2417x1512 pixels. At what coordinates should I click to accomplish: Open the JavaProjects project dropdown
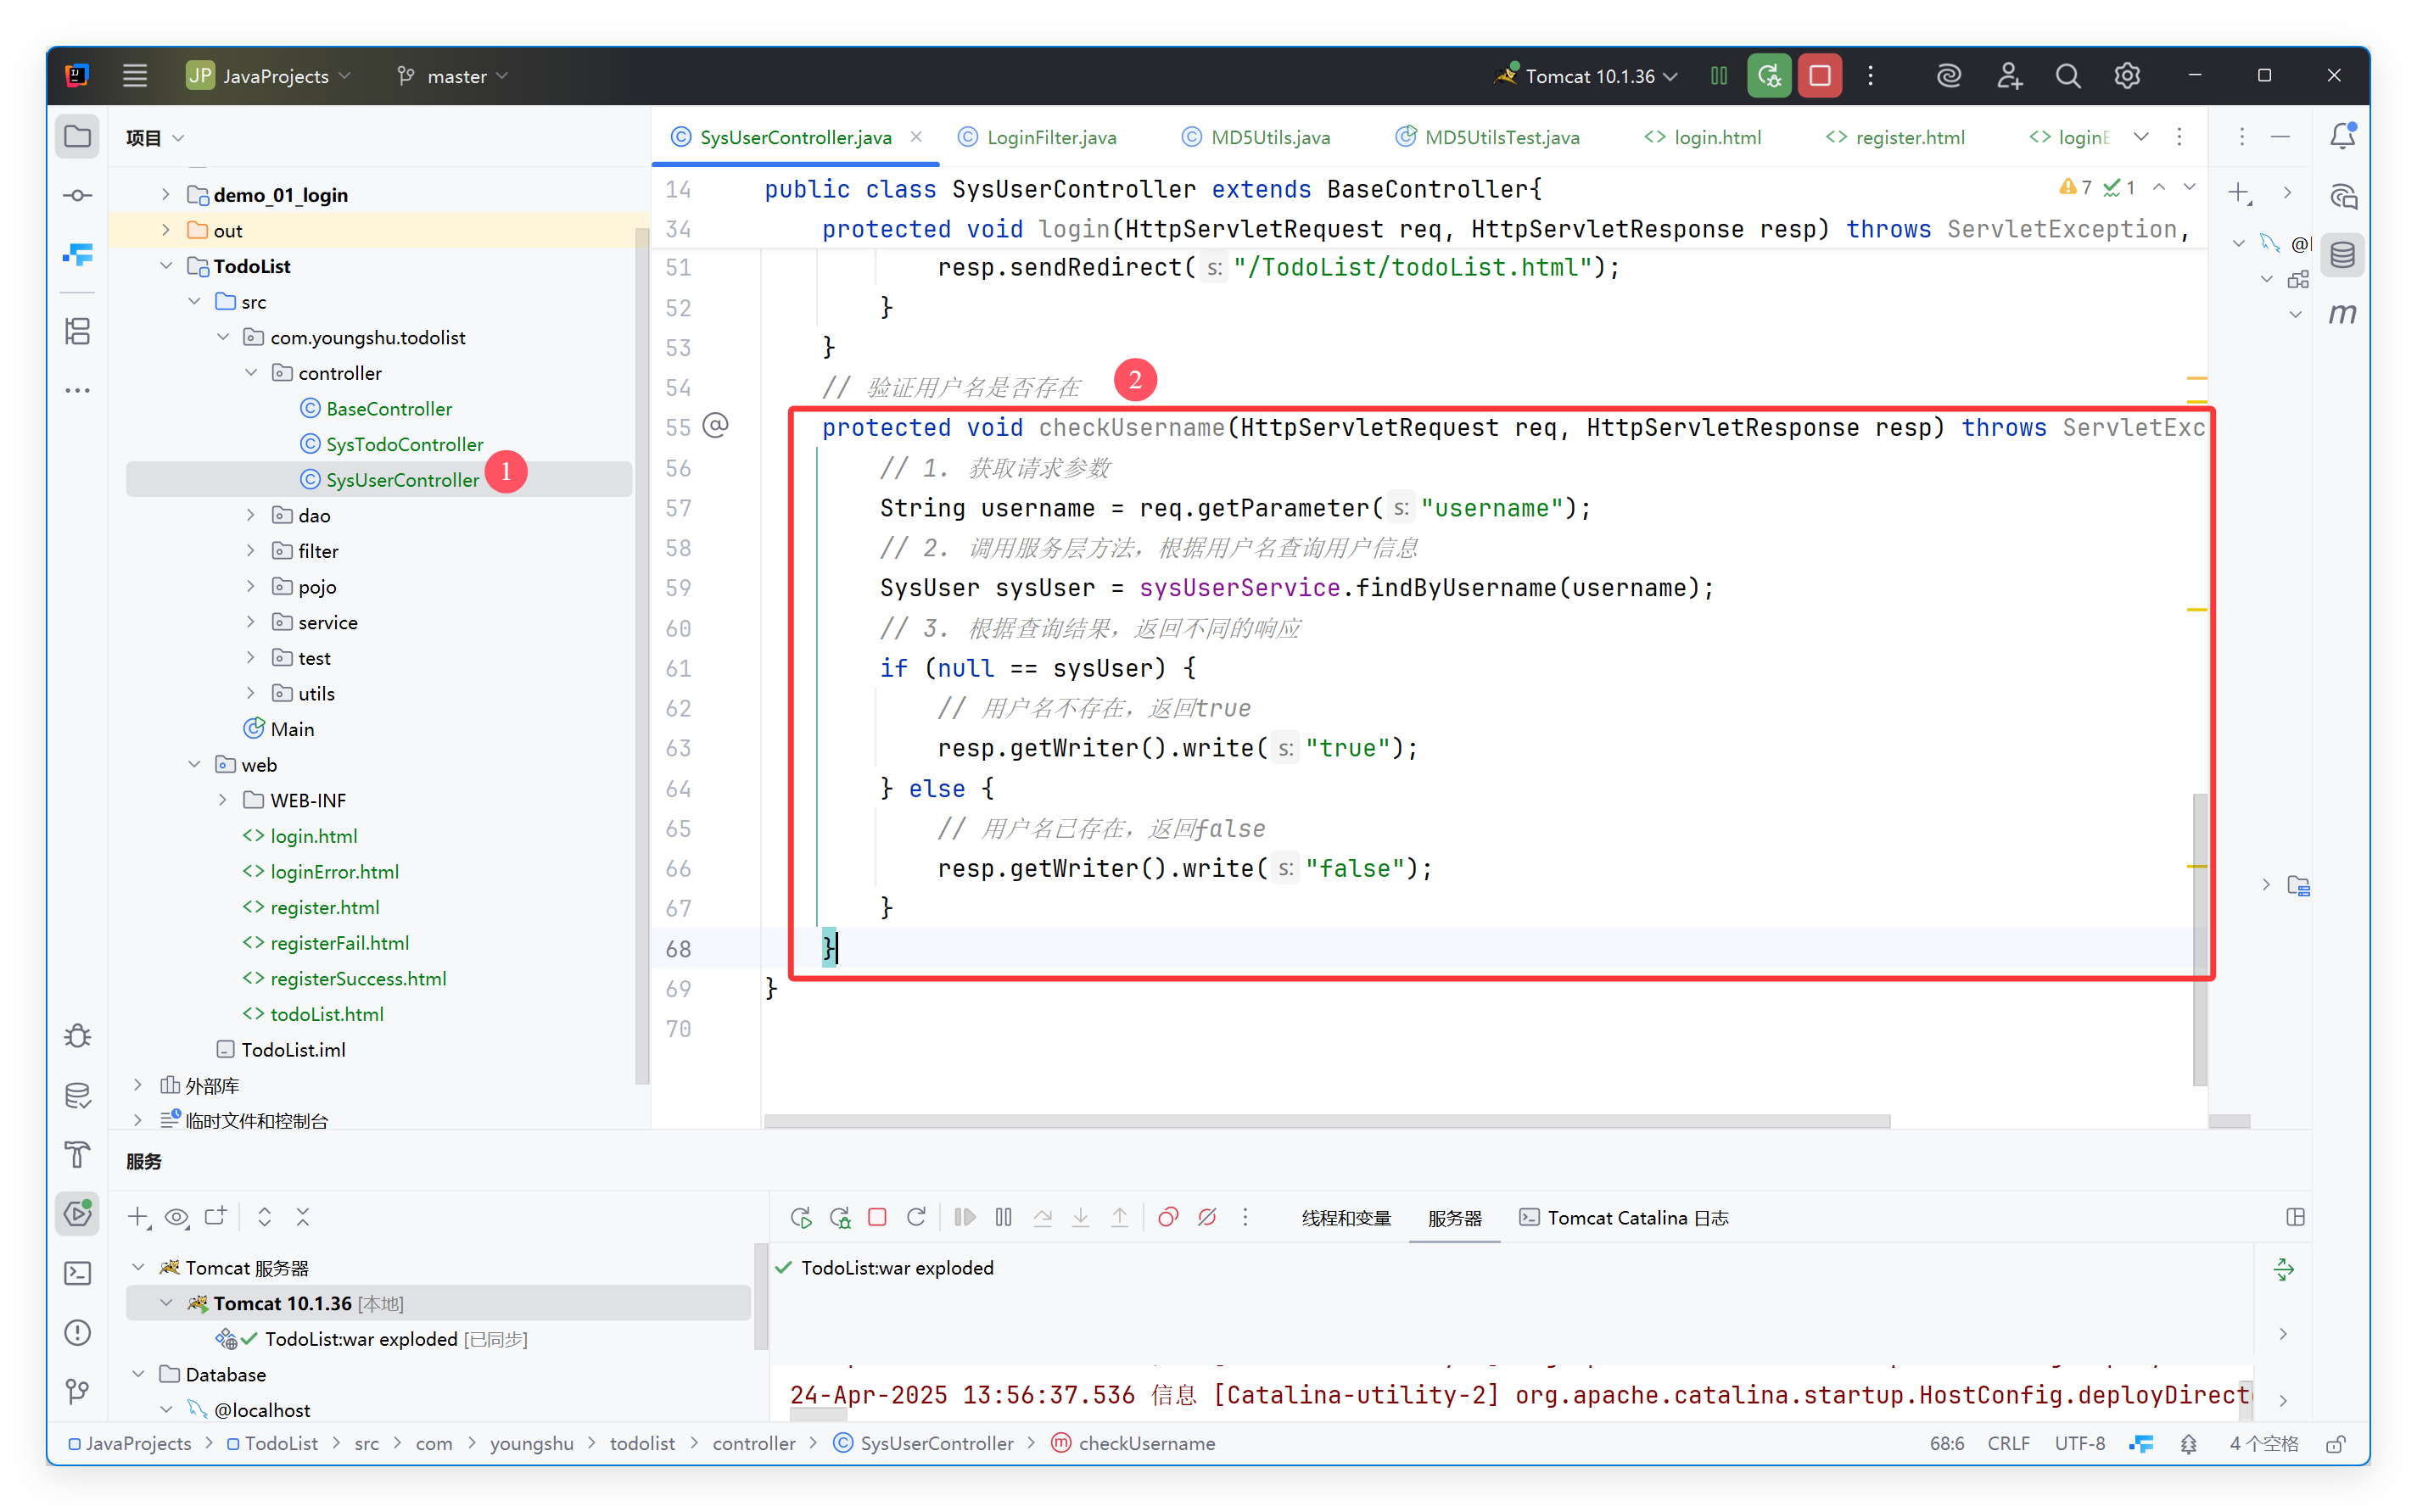(x=269, y=76)
